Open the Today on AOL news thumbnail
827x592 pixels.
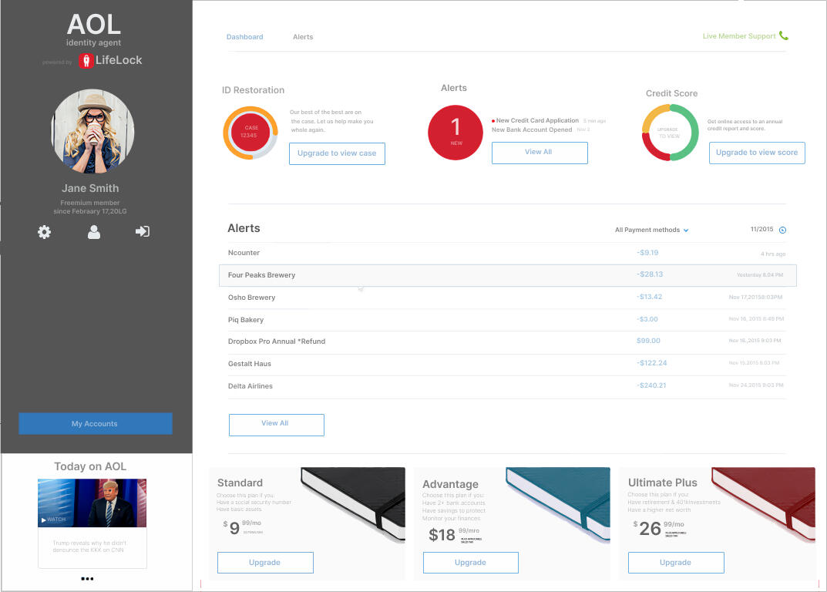click(x=92, y=503)
